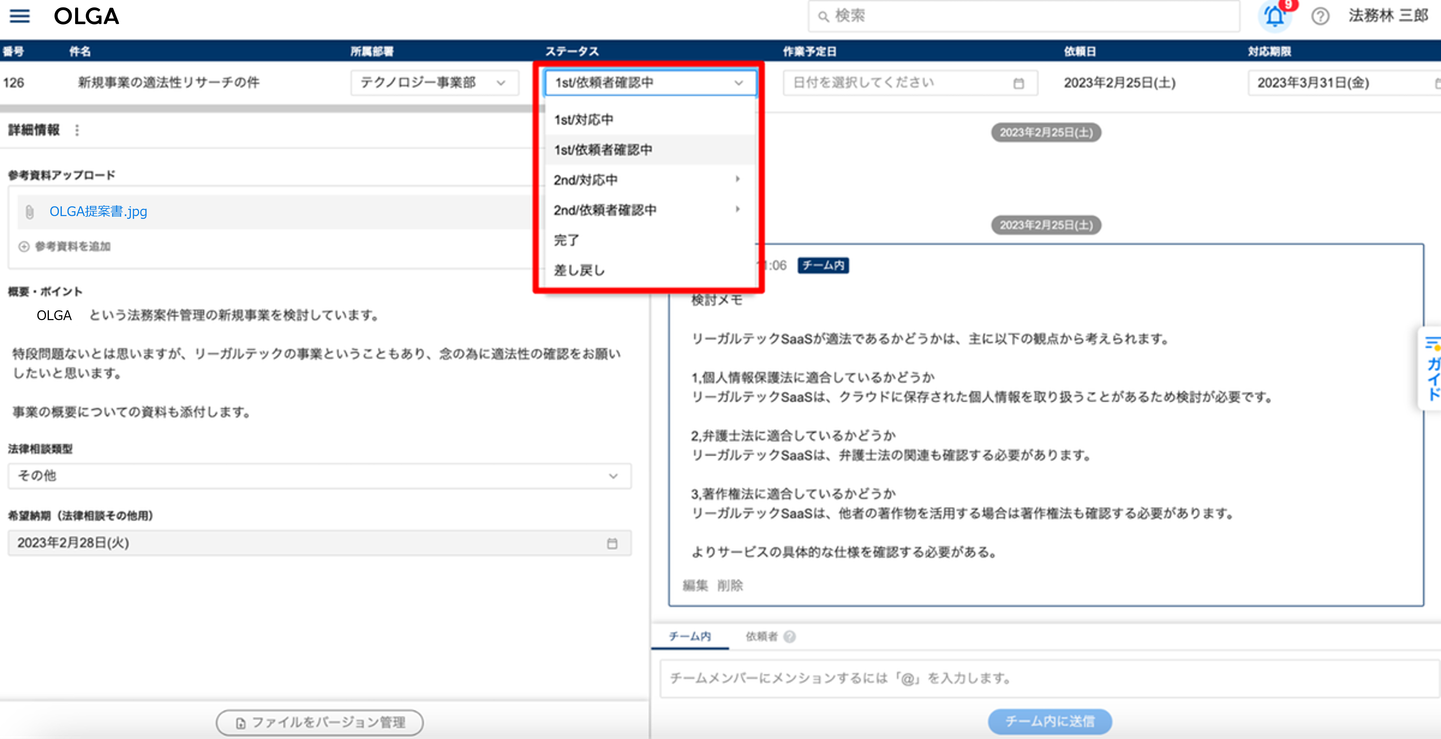Select 2nd/依頼者確認中 status option
Viewport: 1441px width, 739px height.
coord(651,210)
